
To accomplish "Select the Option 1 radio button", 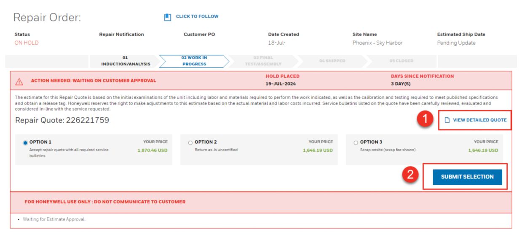I will pos(25,143).
